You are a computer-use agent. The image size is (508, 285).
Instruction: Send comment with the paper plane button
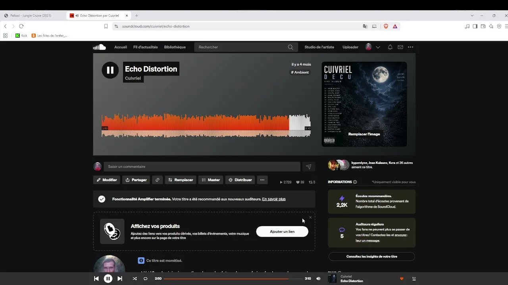(308, 167)
